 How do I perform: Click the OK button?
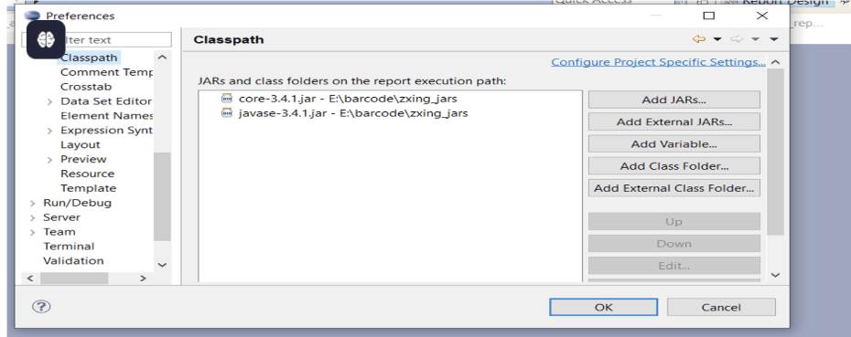(x=604, y=307)
